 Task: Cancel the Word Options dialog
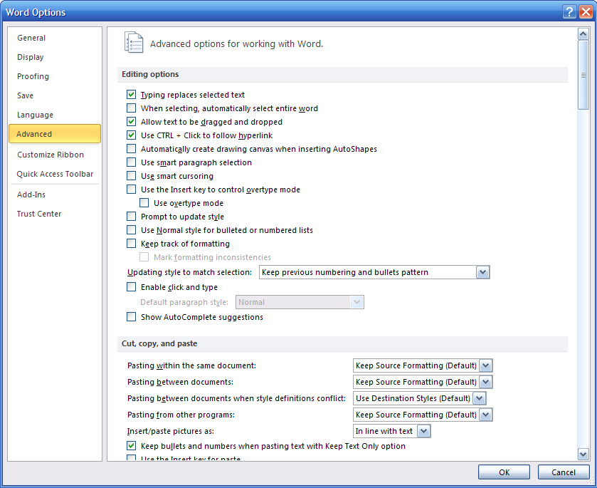pyautogui.click(x=564, y=472)
